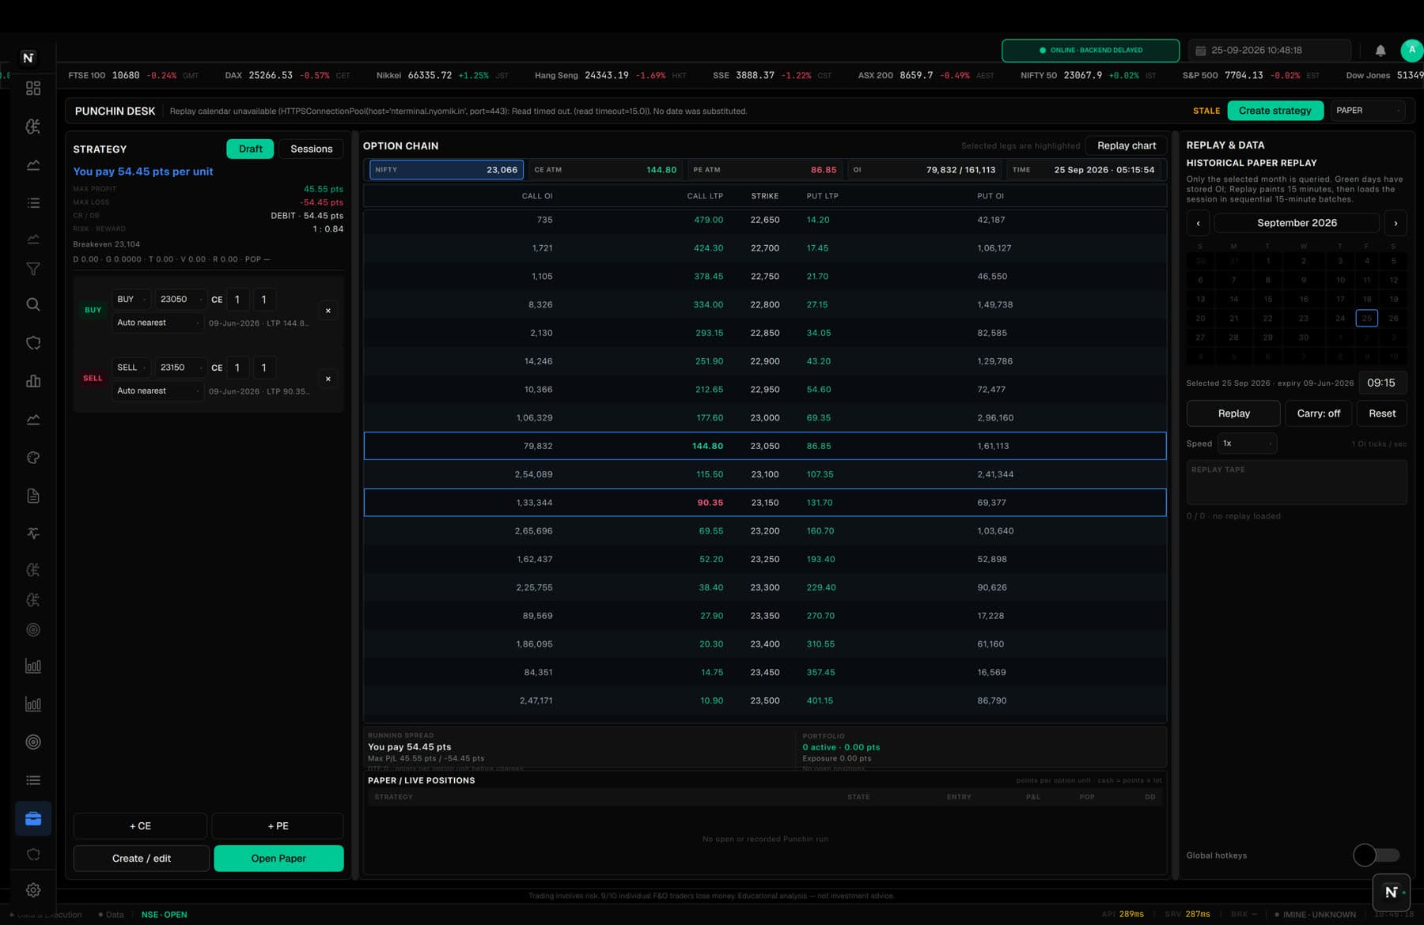The width and height of the screenshot is (1424, 925).
Task: Click the green Open Paper button
Action: tap(278, 859)
